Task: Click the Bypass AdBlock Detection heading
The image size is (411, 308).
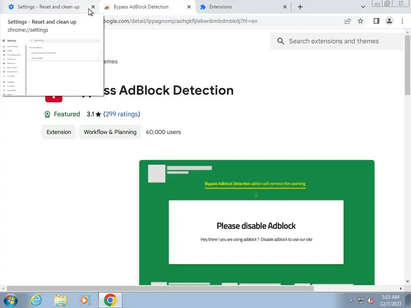Action: pyautogui.click(x=168, y=90)
